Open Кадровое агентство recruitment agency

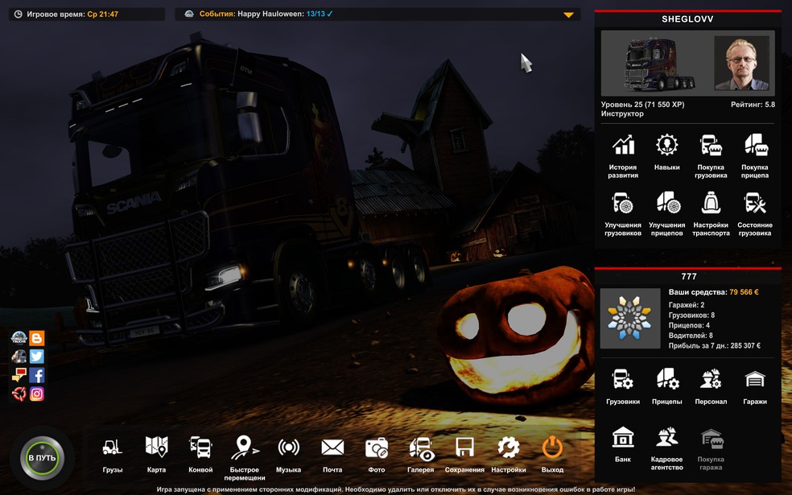(x=666, y=437)
